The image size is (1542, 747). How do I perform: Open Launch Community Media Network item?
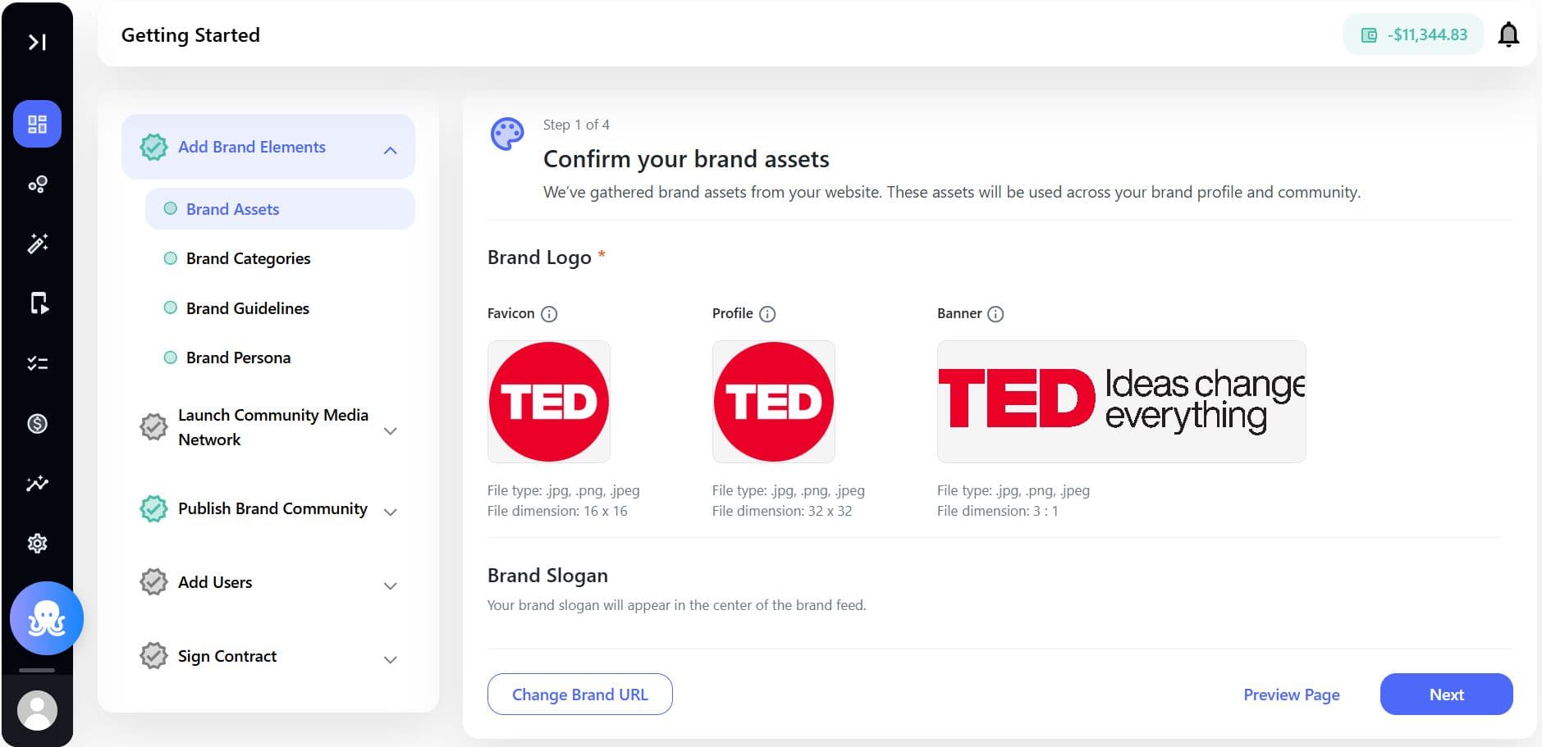coord(272,427)
